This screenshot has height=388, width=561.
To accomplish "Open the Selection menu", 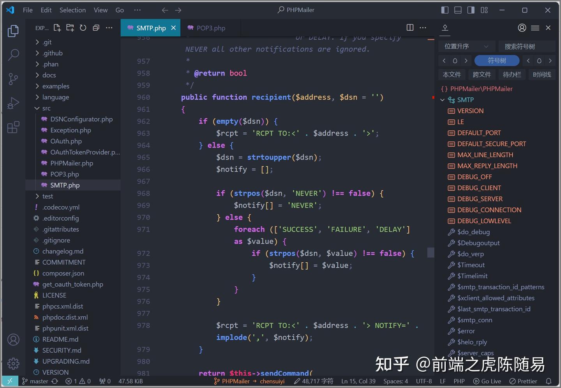I will click(x=72, y=10).
